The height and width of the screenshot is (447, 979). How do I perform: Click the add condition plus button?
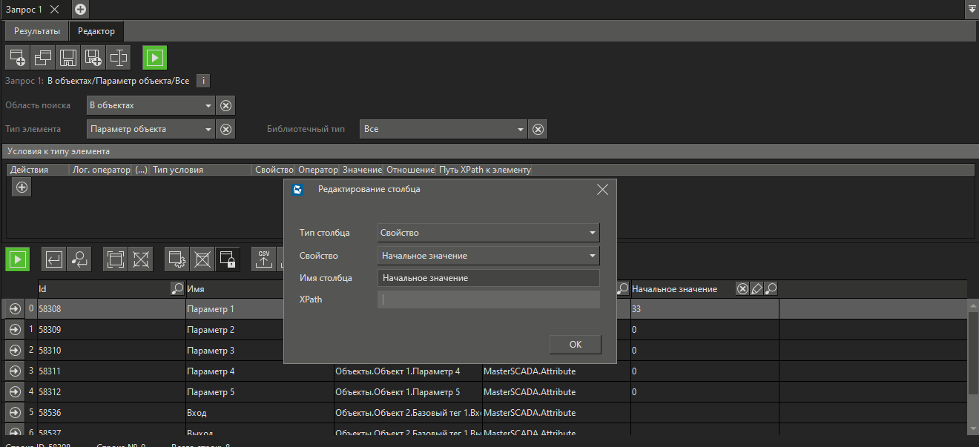[x=22, y=188]
